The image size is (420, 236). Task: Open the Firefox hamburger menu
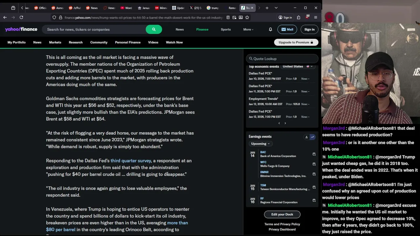(x=316, y=17)
